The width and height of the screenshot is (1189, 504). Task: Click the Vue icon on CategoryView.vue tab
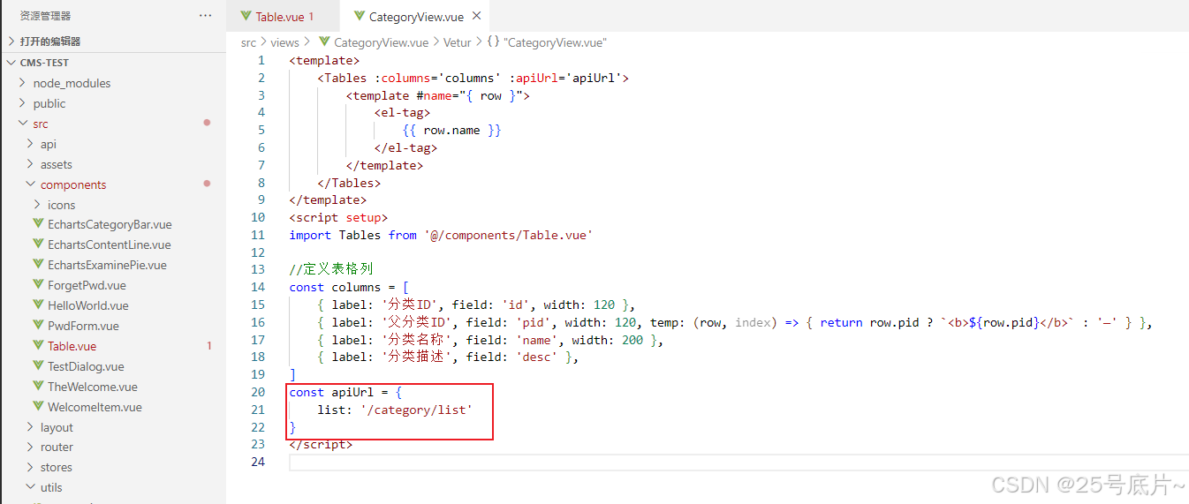[x=359, y=16]
